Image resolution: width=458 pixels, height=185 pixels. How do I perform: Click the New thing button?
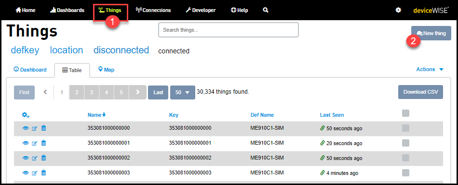pyautogui.click(x=431, y=33)
